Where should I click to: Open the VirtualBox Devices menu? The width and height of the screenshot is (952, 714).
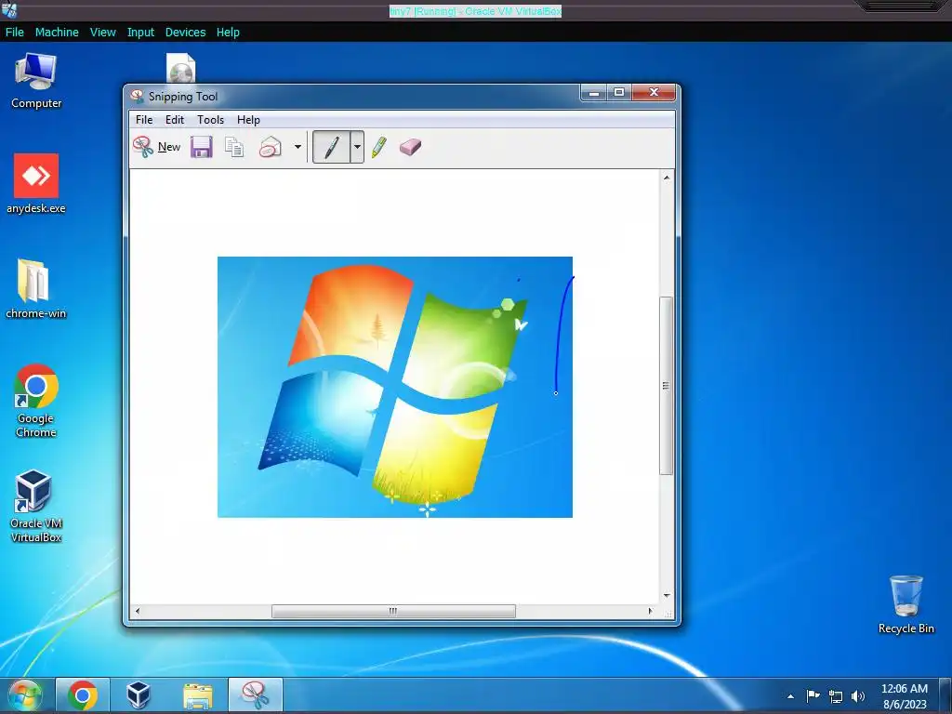[185, 33]
